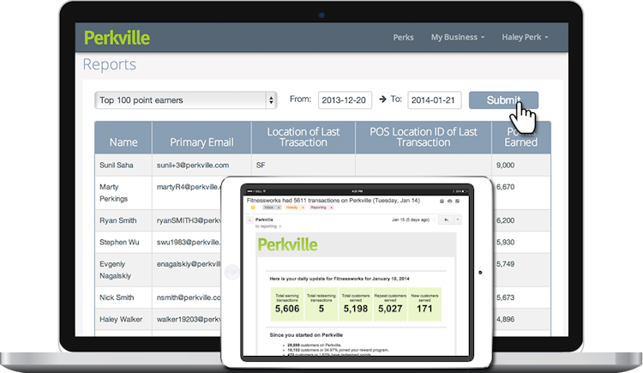The height and width of the screenshot is (373, 643).
Task: Click the 5,673 points value
Action: [505, 298]
